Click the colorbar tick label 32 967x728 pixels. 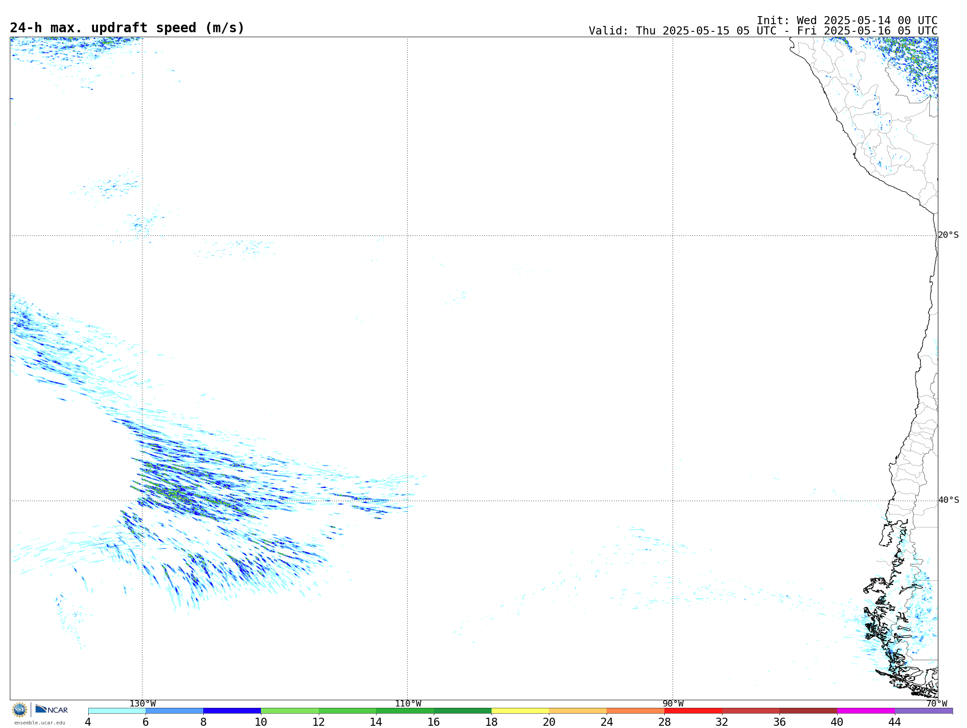pyautogui.click(x=722, y=722)
